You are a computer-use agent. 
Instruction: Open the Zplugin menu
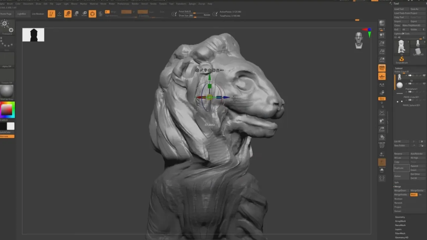(x=192, y=4)
